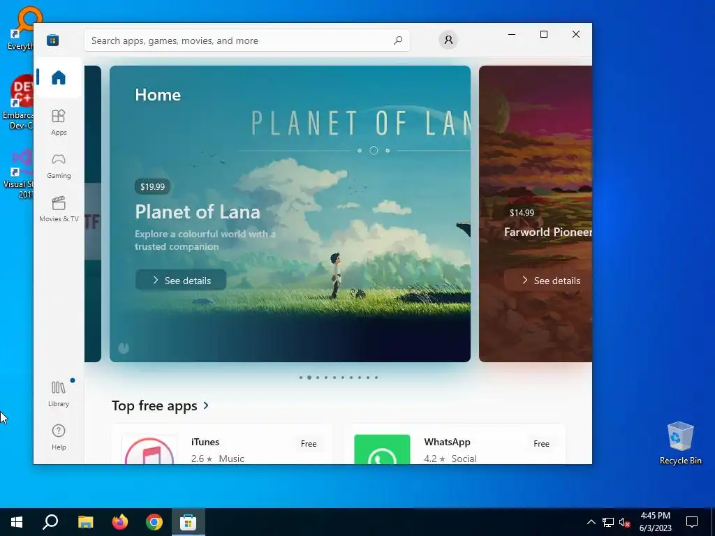The image size is (715, 536).
Task: Open the notification center icon
Action: coord(692,522)
